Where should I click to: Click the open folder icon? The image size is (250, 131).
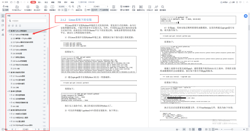click(11, 2)
